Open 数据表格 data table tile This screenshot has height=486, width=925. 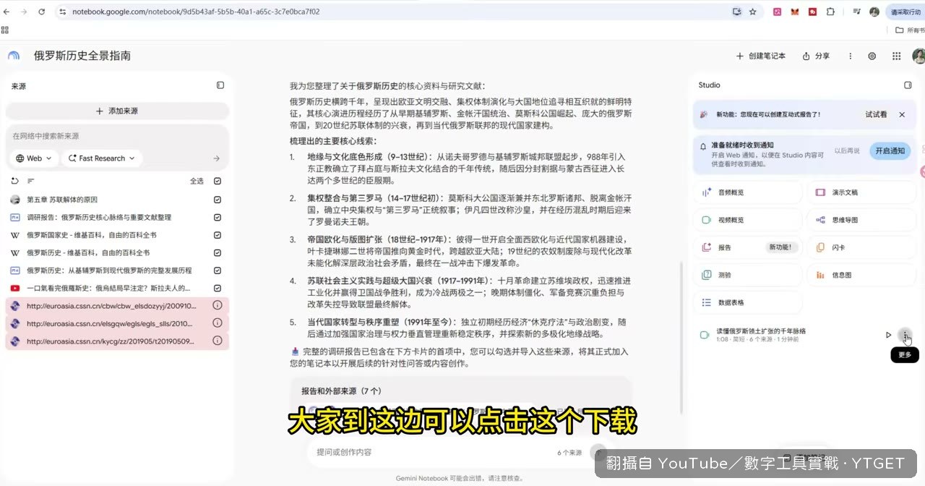coord(748,302)
